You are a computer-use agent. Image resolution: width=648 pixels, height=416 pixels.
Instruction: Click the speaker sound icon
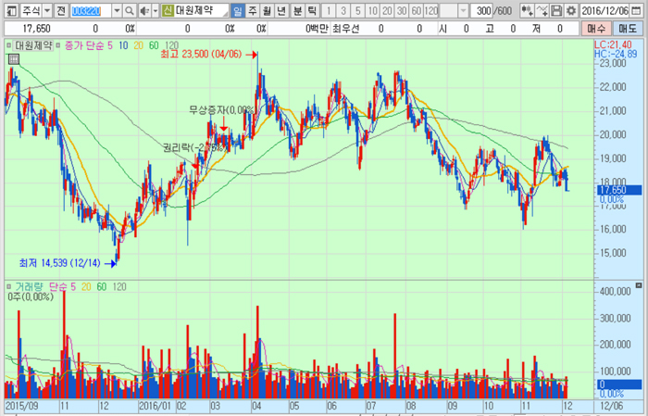click(x=143, y=11)
